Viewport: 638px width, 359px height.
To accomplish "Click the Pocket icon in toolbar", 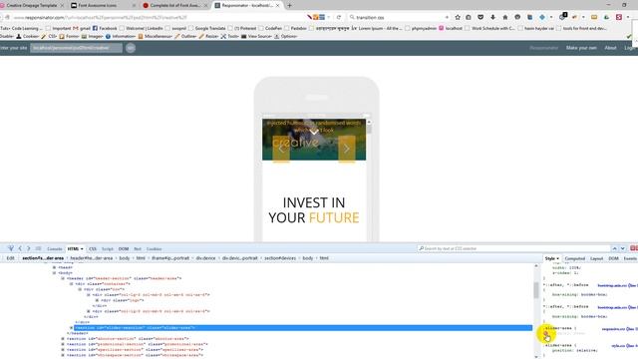I will (x=480, y=17).
